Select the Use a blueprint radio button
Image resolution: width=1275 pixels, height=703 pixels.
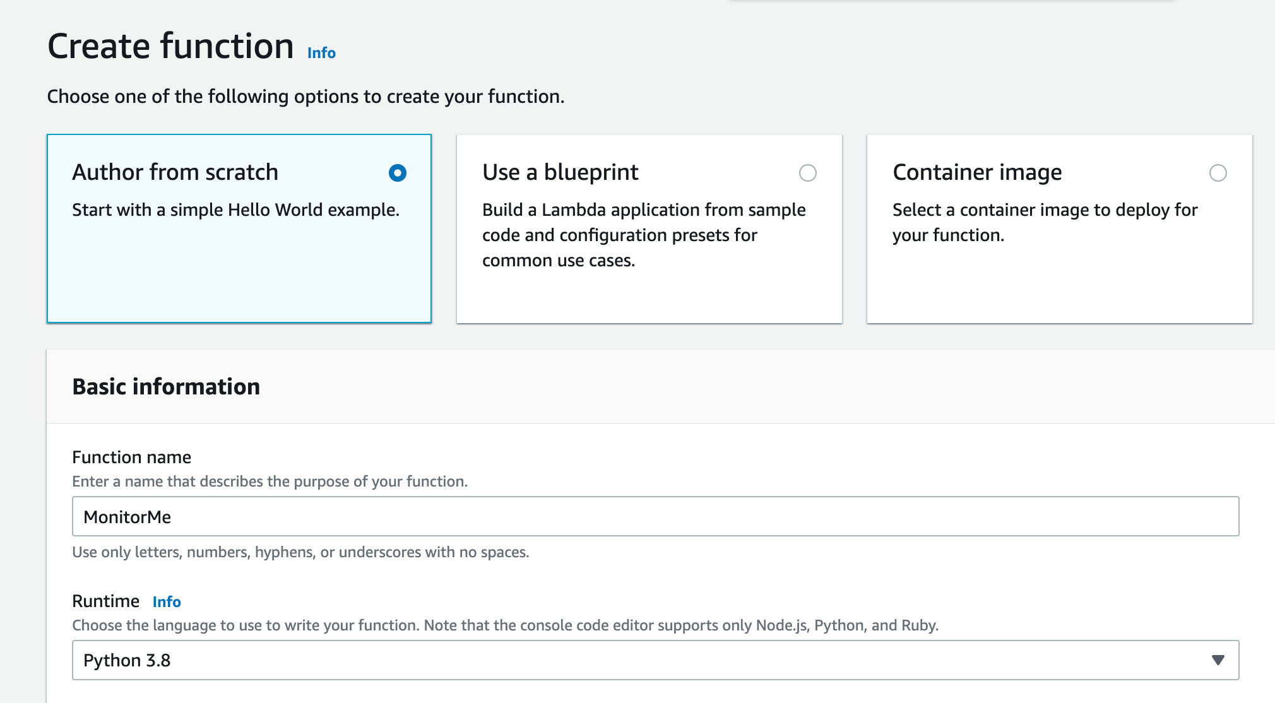tap(807, 173)
